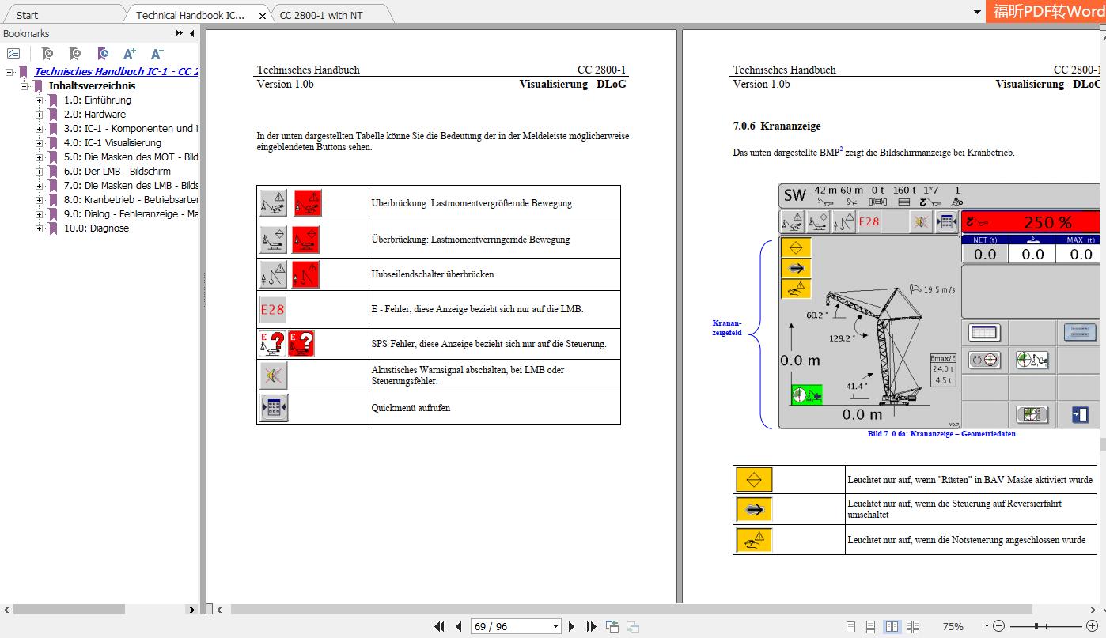Select the add bookmark icon
Image resolution: width=1106 pixels, height=638 pixels.
coord(74,54)
